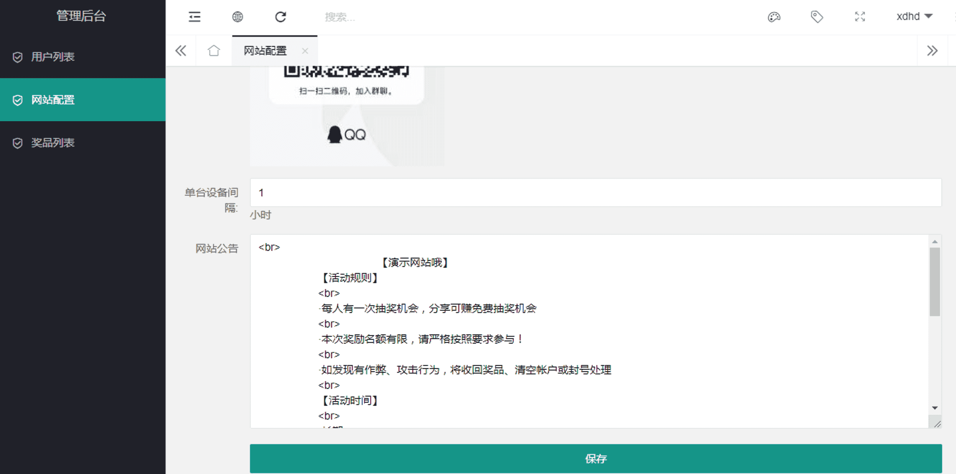Open 奖品列表 in the sidebar
The width and height of the screenshot is (956, 474).
(x=53, y=143)
